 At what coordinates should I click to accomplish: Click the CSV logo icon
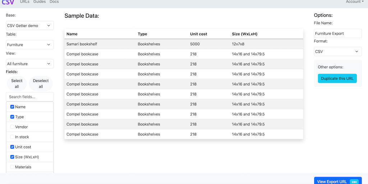[8, 2]
